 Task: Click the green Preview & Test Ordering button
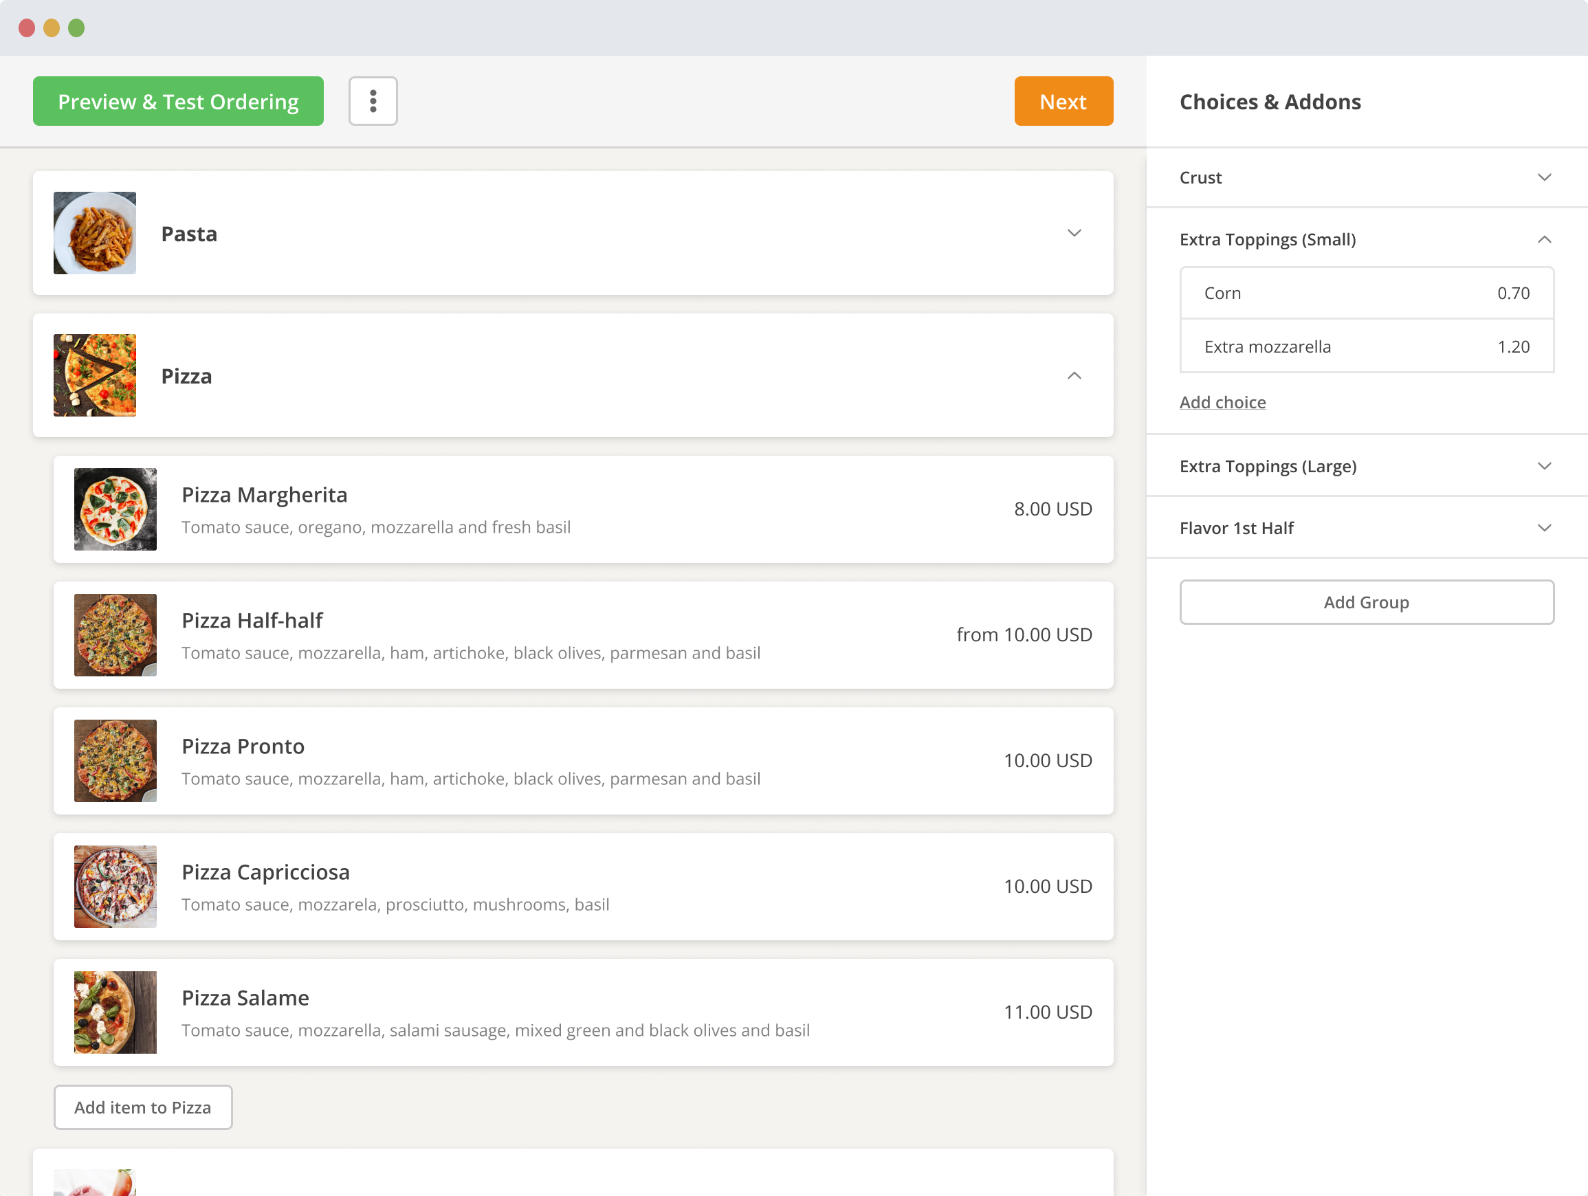[x=178, y=100]
